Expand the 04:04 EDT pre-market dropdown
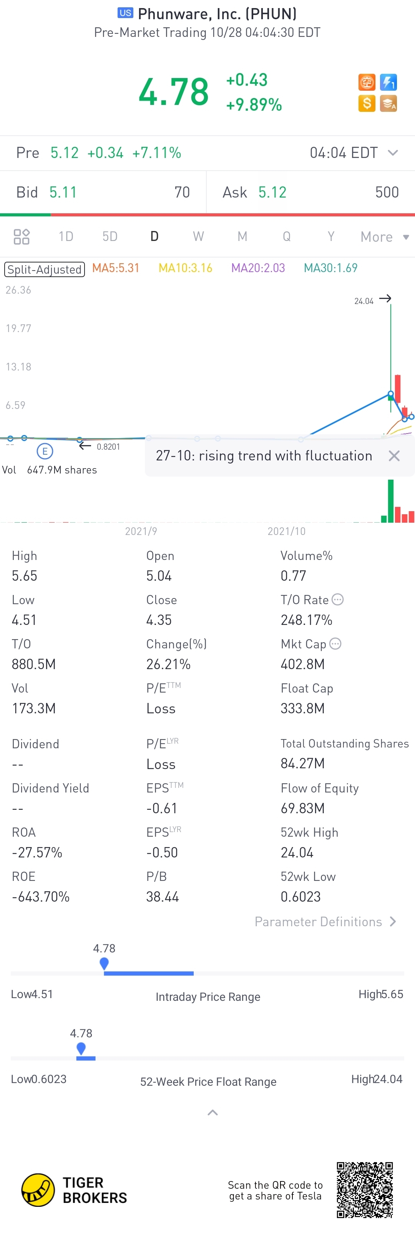This screenshot has height=1251, width=415. [x=393, y=153]
